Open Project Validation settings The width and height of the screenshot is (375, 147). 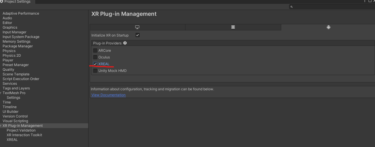coord(21,130)
